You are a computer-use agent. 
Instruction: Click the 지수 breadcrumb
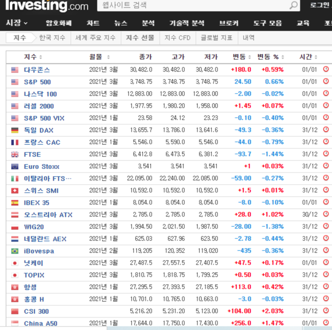click(20, 38)
